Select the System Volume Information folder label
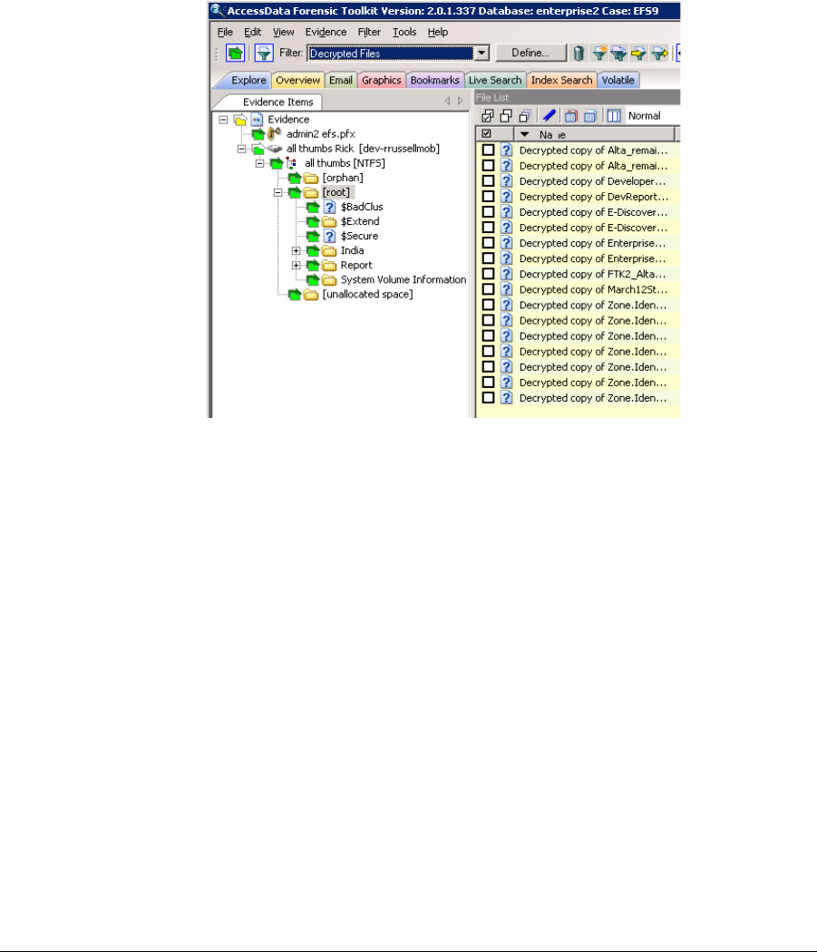Screen dimensions: 817x952 (404, 280)
